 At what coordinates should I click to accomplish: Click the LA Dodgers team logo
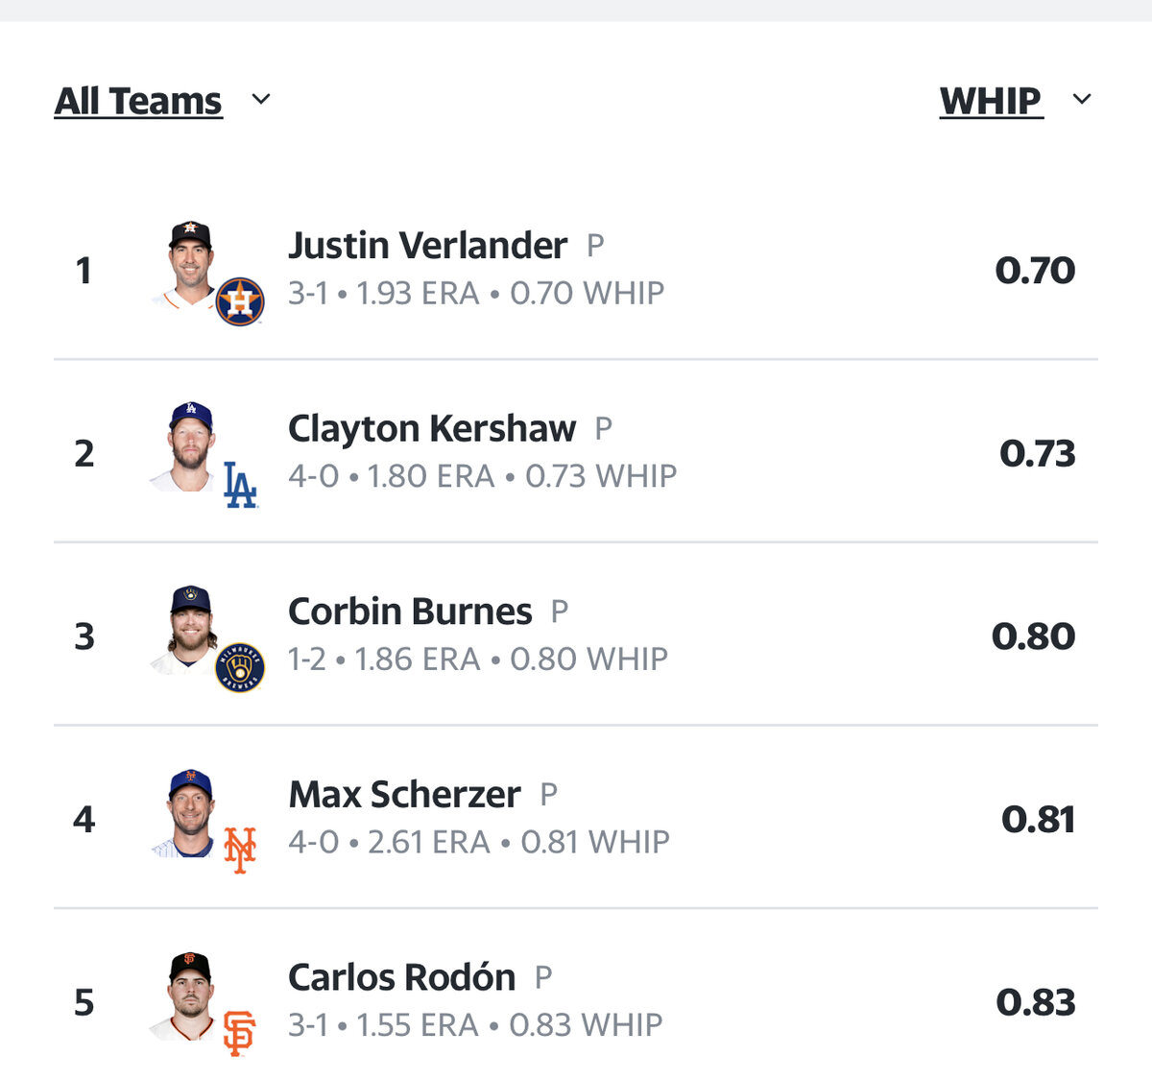(240, 484)
